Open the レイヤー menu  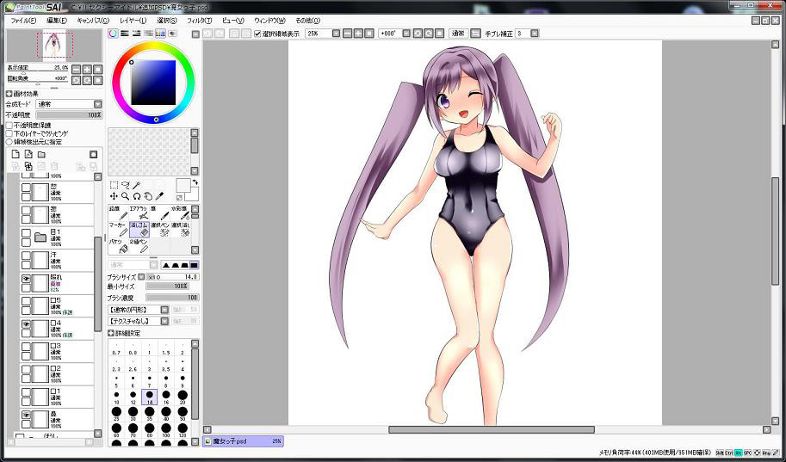pos(133,19)
